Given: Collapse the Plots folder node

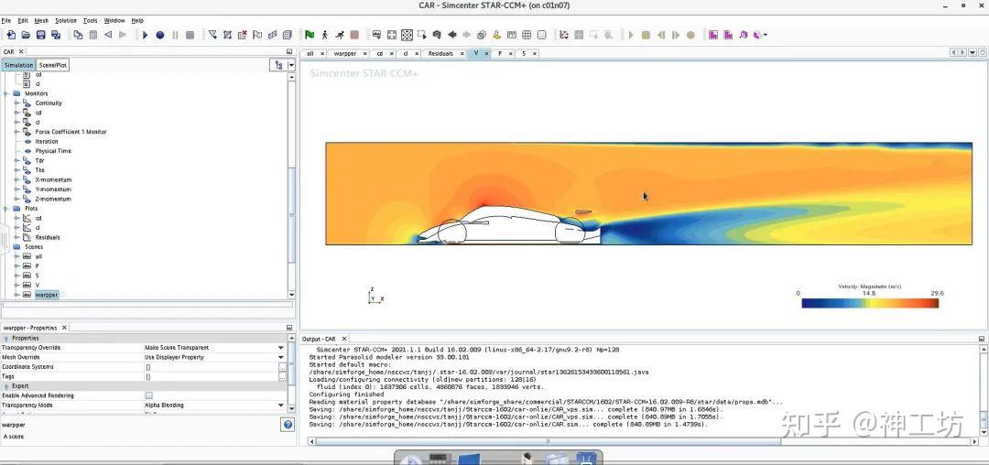Looking at the screenshot, I should click(7, 209).
